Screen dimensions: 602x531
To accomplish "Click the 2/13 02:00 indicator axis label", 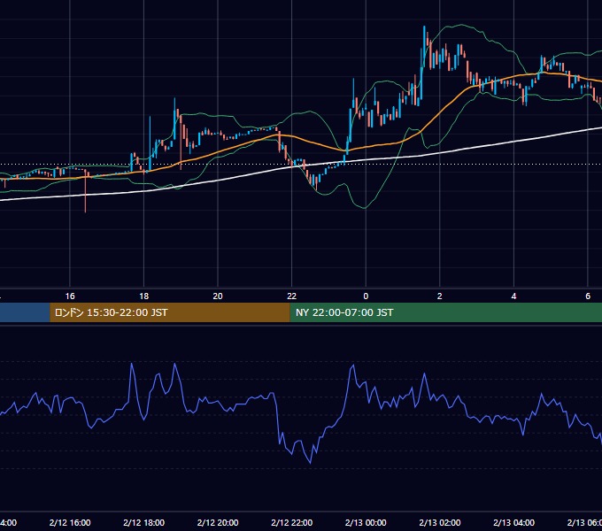I will point(440,522).
